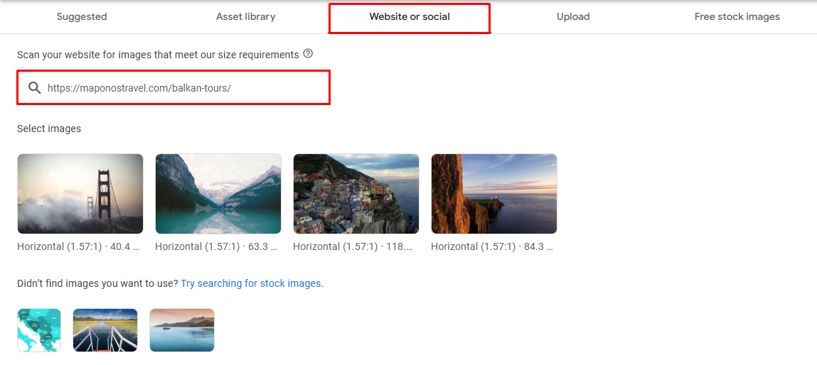Click the search magnifier icon
Viewport: 817px width, 365px height.
pos(34,88)
